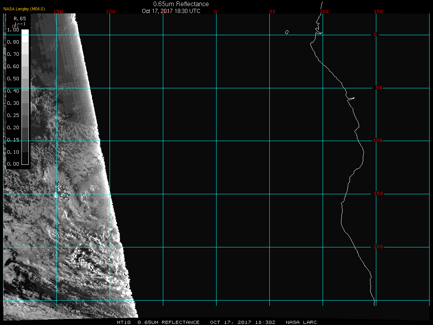
Task: Click the 10E longitude label
Action: coord(324,11)
